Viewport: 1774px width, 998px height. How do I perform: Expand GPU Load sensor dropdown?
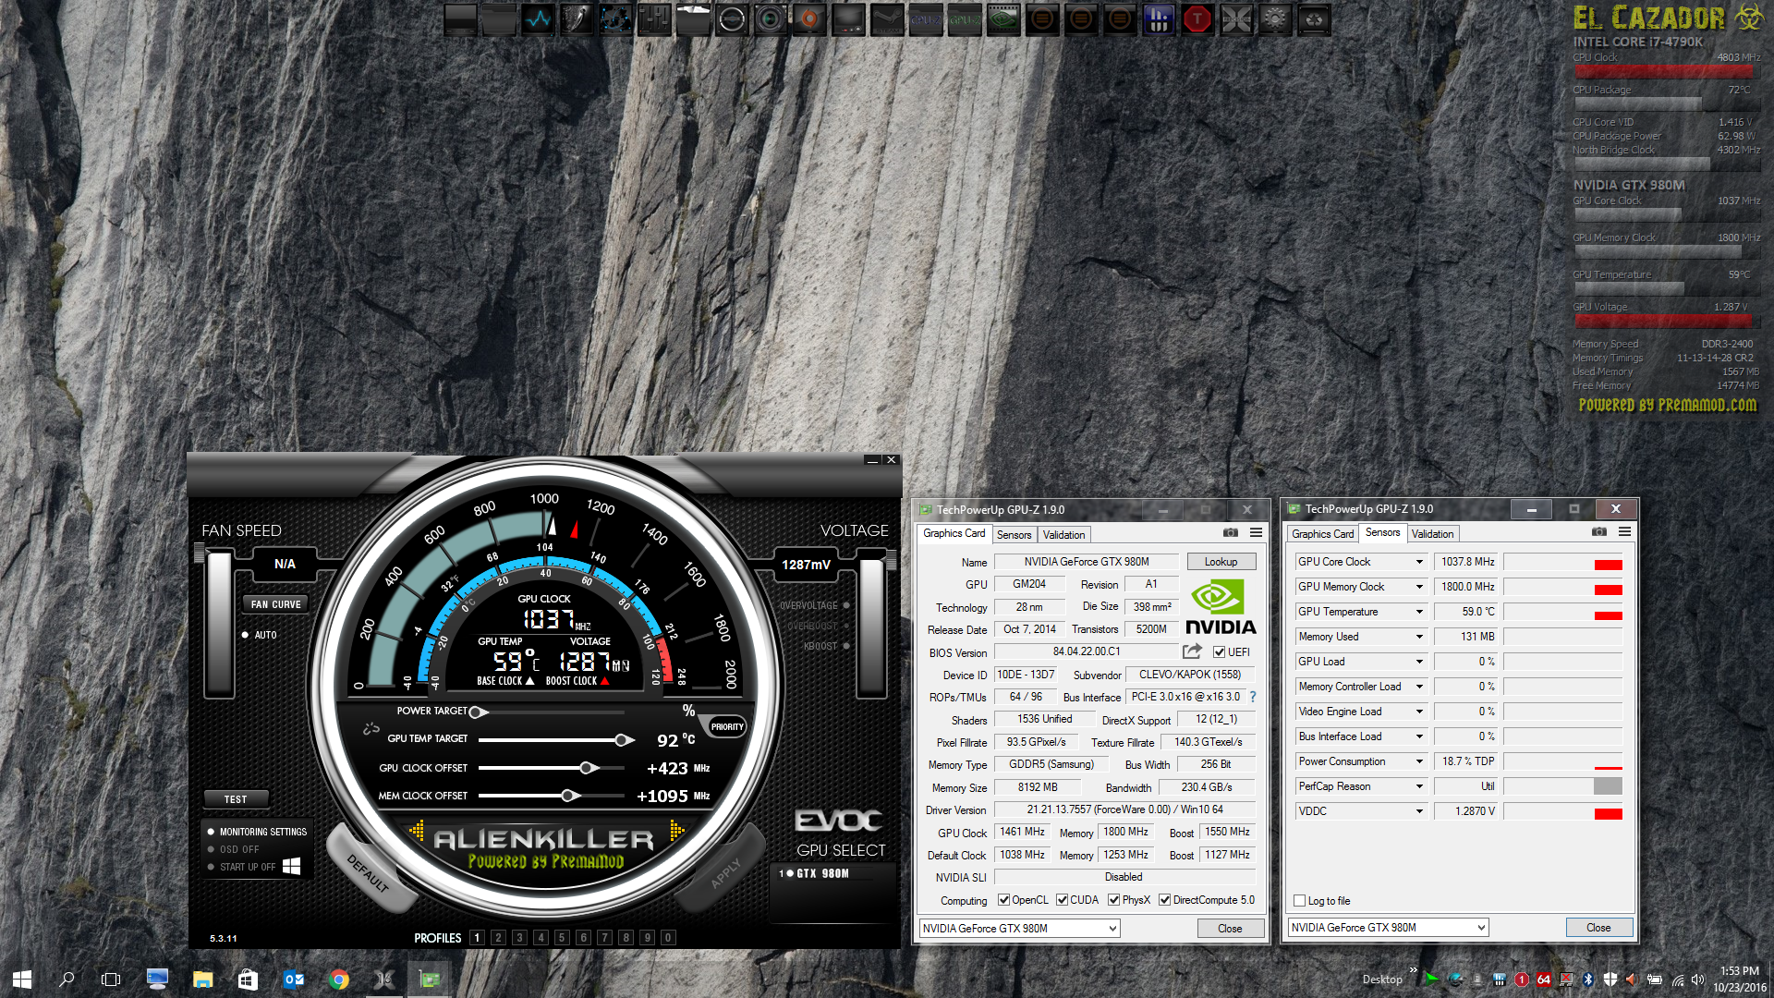tap(1419, 662)
